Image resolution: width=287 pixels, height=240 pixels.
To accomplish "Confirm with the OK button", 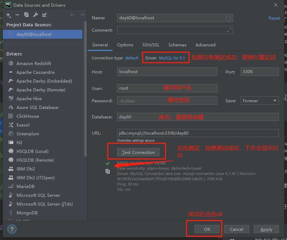I will pos(207,229).
